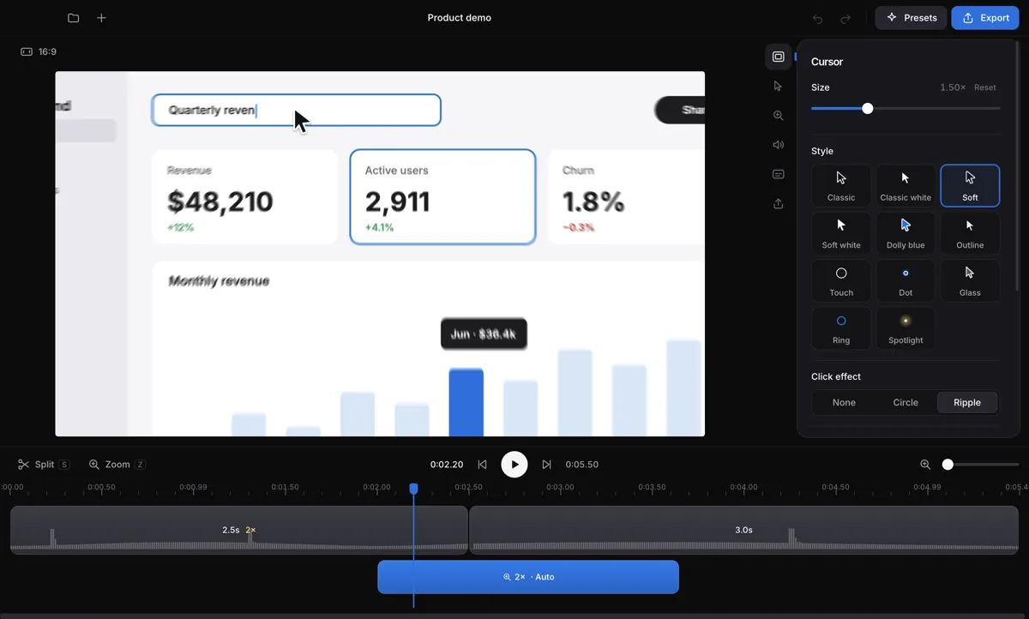Click the timeline zoom magnifier icon
Viewport: 1029px width, 619px height.
click(925, 465)
